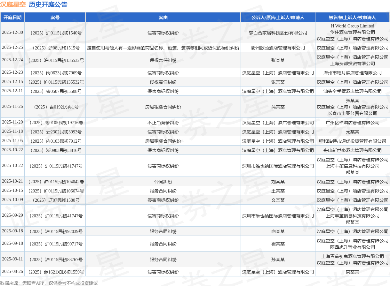This screenshot has height=286, width=390.
Task: Select the 开庭日期 column header
Action: (12, 18)
